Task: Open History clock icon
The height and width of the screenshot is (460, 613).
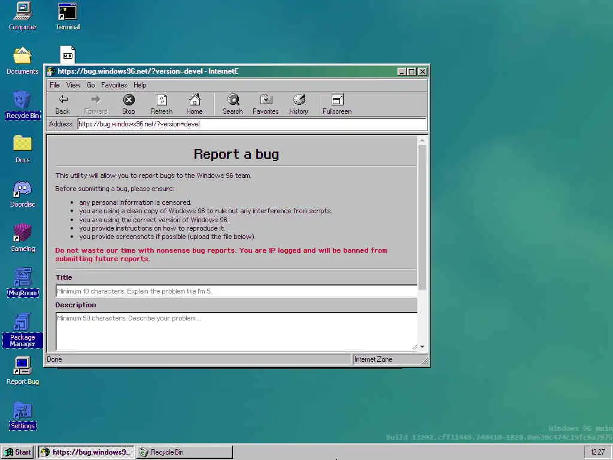Action: pos(299,104)
